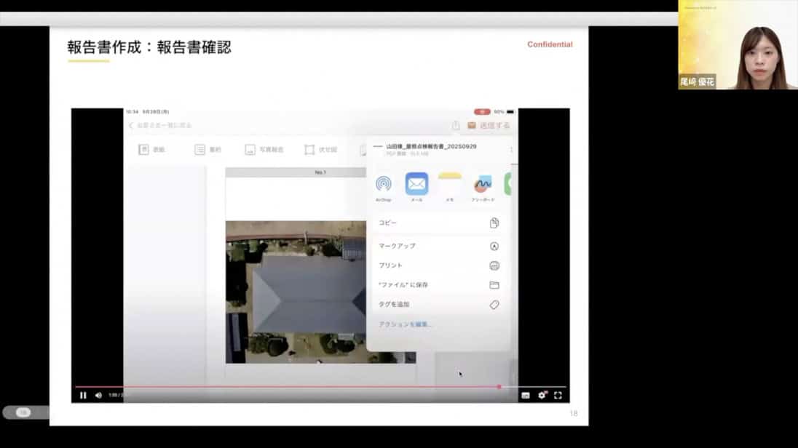Image resolution: width=798 pixels, height=448 pixels.
Task: Select プリント in the share menu
Action: point(437,265)
